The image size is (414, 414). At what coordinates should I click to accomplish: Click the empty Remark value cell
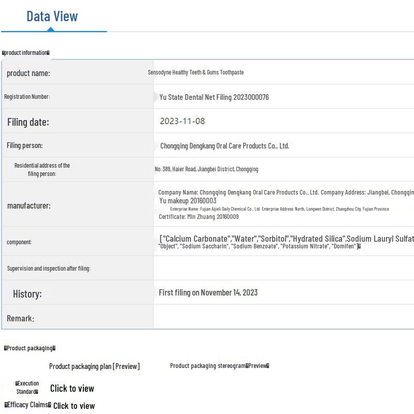(284, 317)
